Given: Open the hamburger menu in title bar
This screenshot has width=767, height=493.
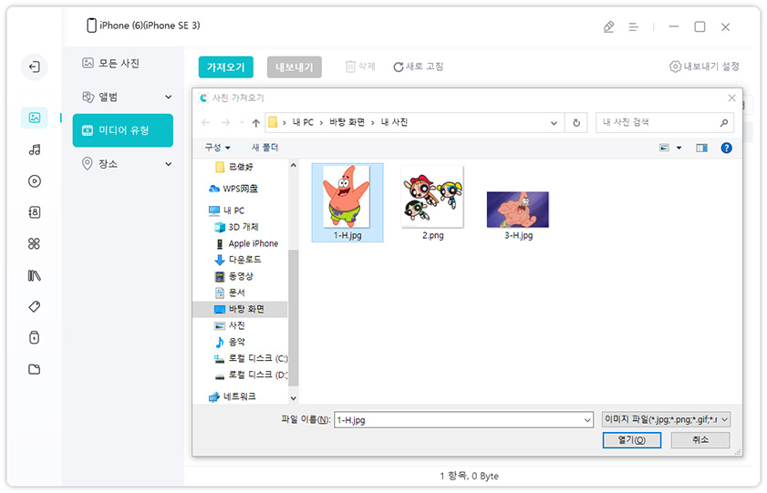Looking at the screenshot, I should (x=634, y=26).
